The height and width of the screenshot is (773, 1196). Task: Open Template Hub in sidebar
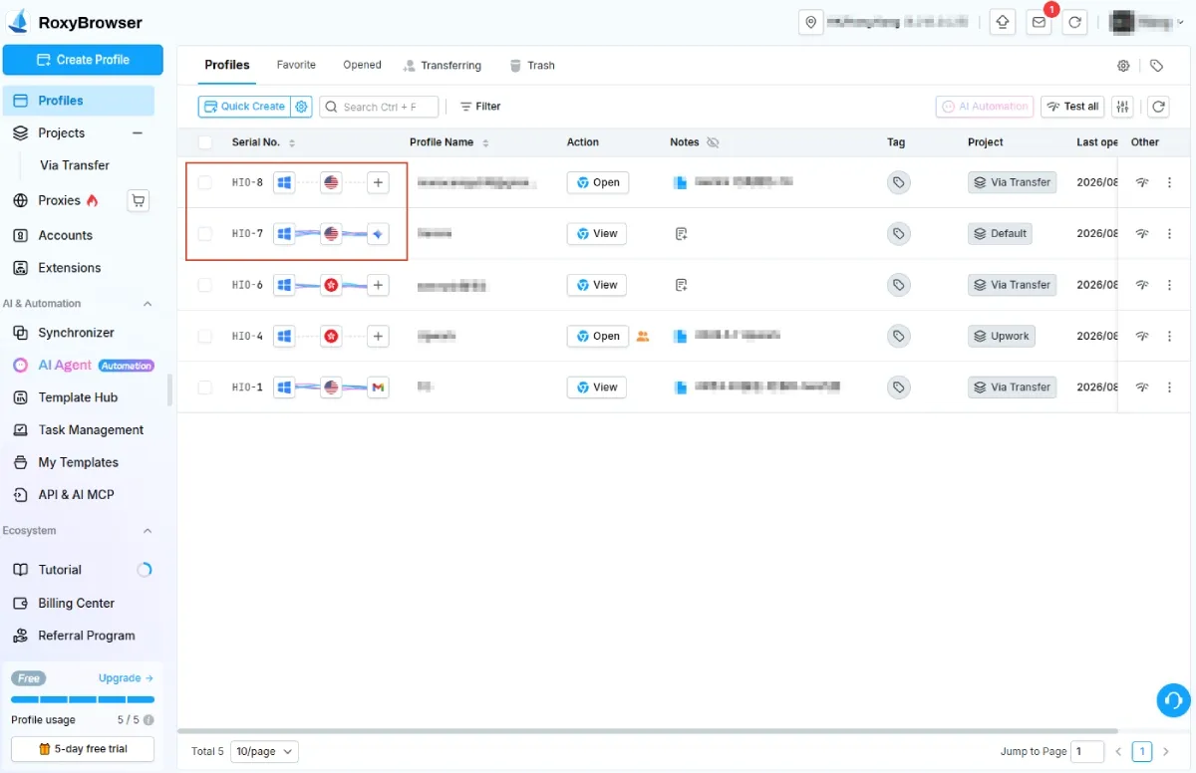click(78, 397)
